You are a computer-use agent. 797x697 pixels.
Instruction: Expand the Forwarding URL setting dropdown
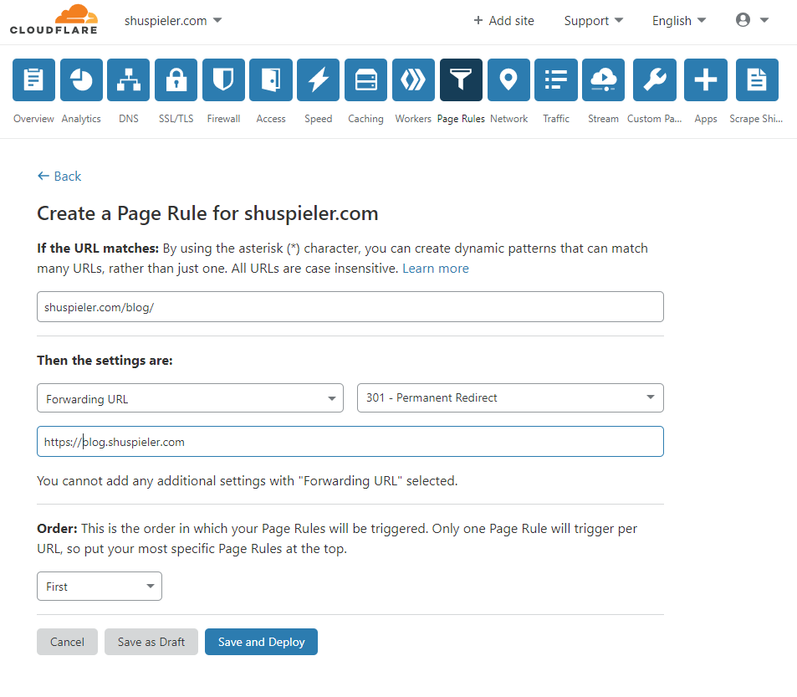point(190,398)
